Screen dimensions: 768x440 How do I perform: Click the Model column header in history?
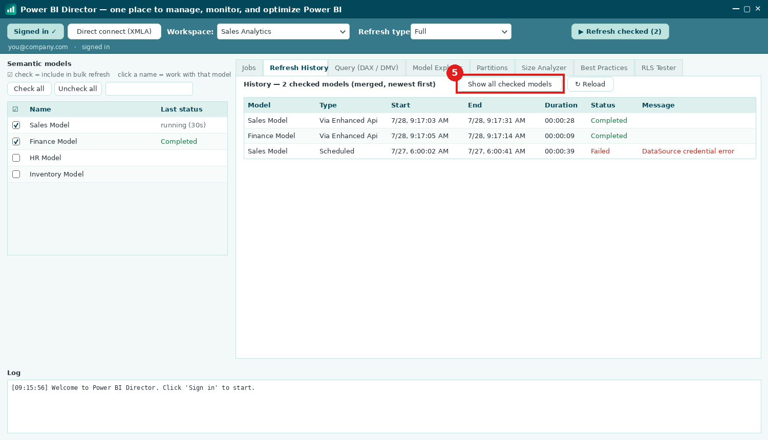tap(259, 105)
